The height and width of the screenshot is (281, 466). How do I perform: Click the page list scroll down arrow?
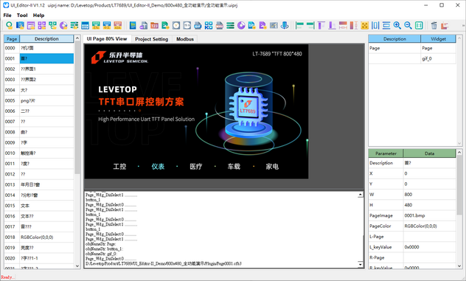[x=77, y=266]
